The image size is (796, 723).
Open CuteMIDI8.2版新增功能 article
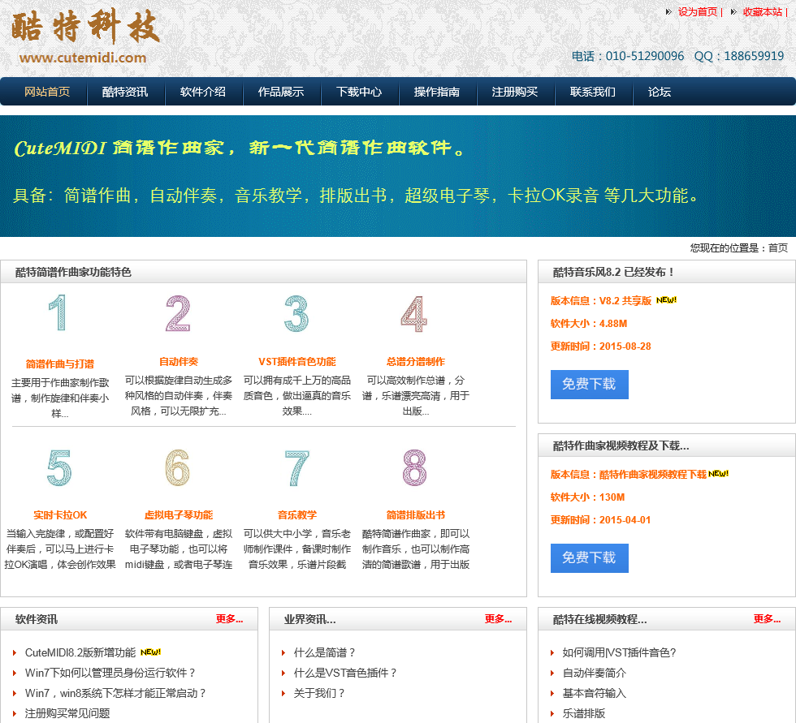80,652
